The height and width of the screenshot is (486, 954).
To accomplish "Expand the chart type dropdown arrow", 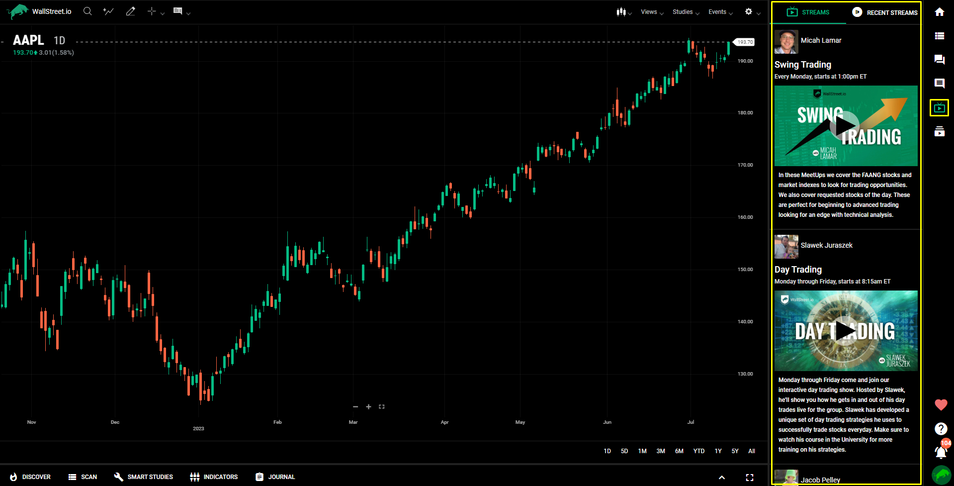I will click(630, 13).
